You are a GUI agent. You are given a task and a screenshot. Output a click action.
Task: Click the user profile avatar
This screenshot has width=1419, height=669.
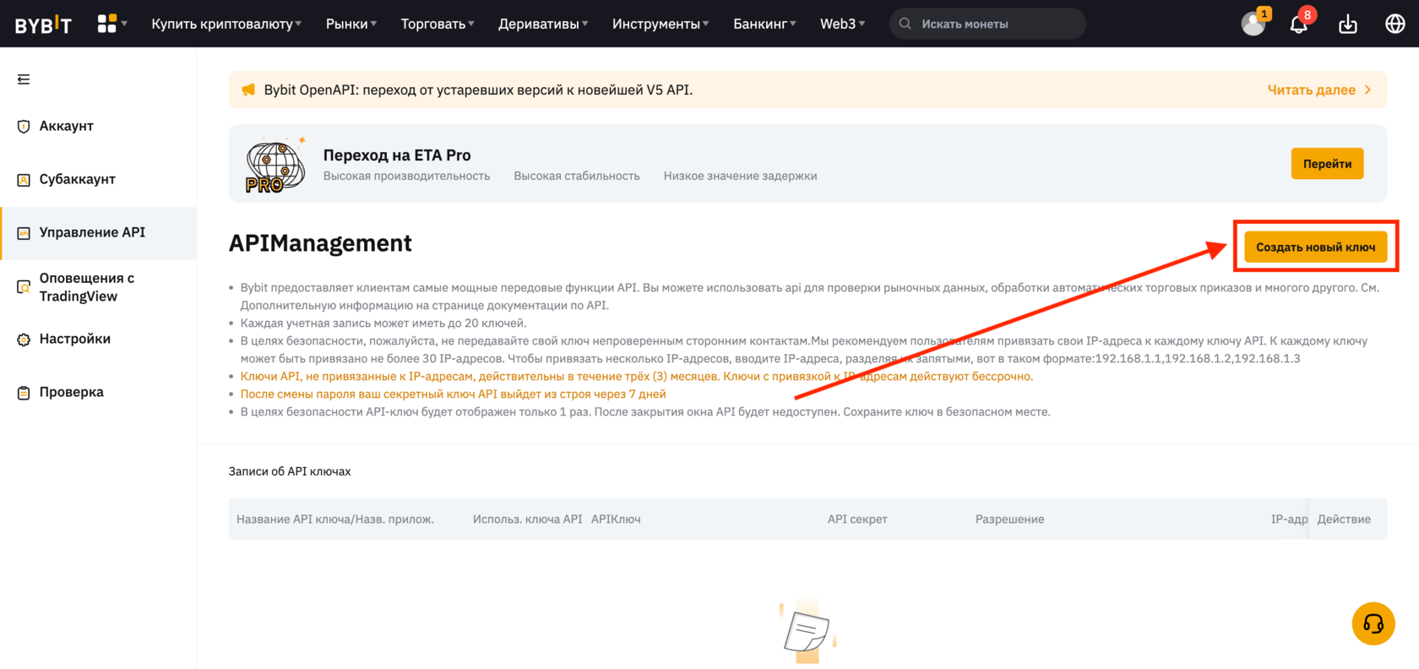1253,24
